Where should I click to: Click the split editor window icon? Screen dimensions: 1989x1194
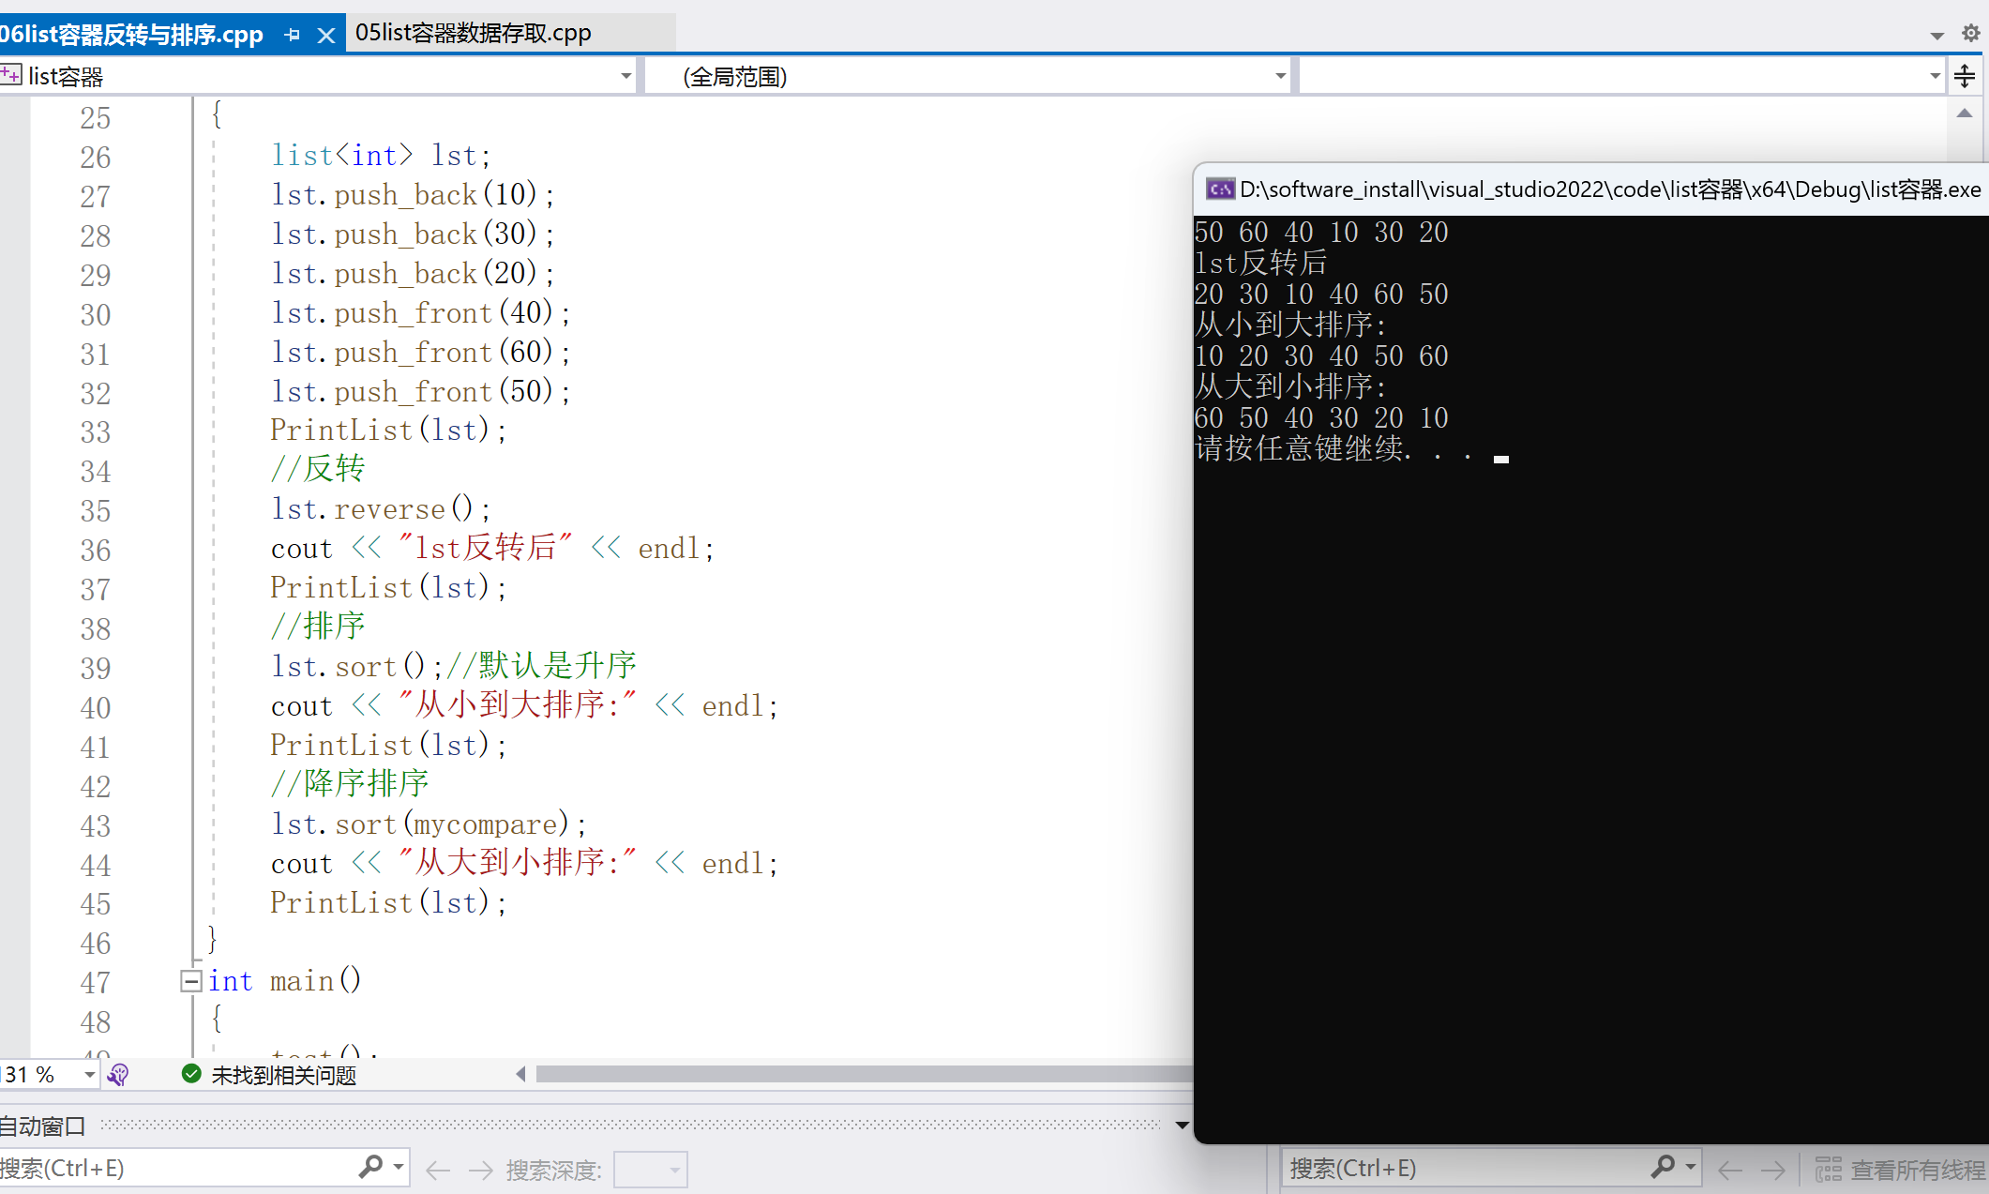pyautogui.click(x=1964, y=75)
